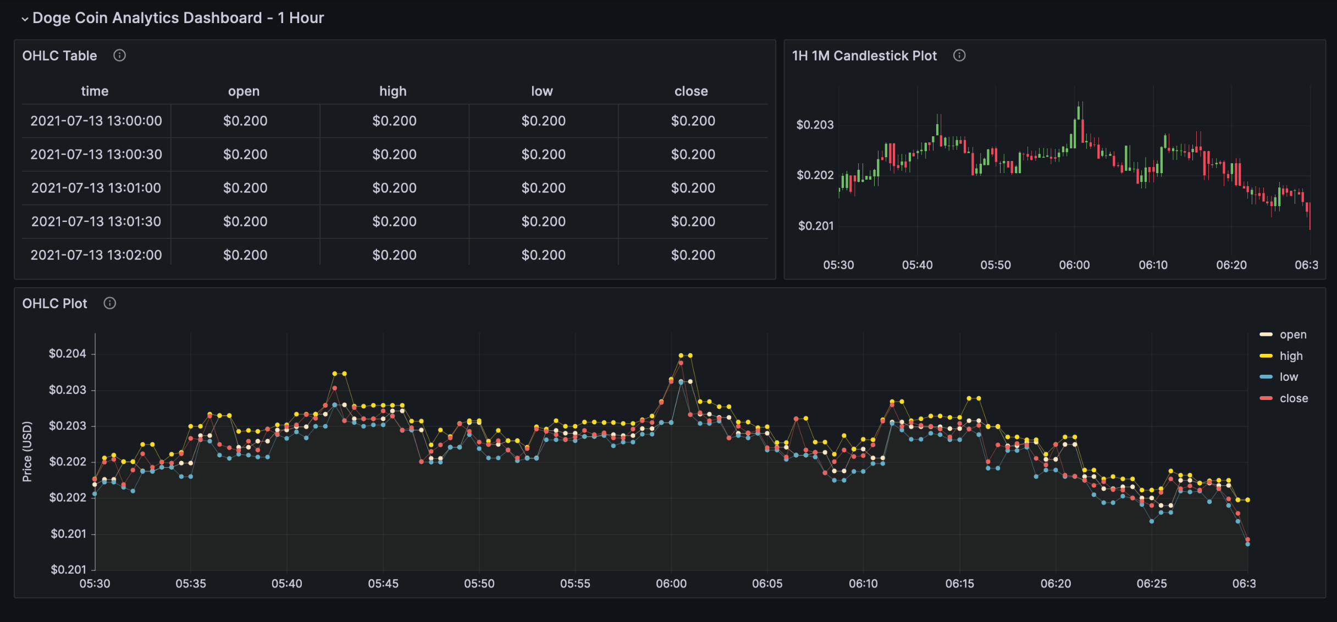Click the 1H 1M Candlestick Plot title
This screenshot has width=1337, height=622.
click(x=864, y=55)
